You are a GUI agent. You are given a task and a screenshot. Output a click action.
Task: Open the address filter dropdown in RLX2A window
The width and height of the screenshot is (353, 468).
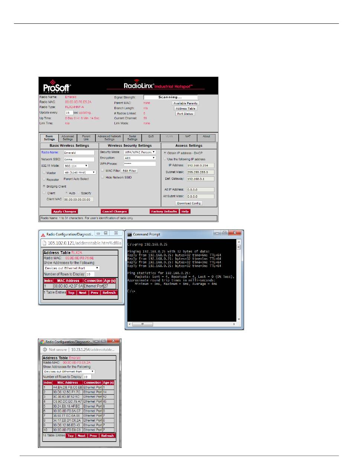click(72, 267)
